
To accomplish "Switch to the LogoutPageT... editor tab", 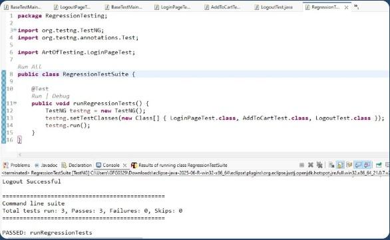I will pos(73,7).
